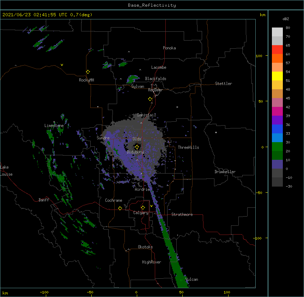The height and width of the screenshot is (297, 304).
Task: Pick the top light grey 70–80 dBZ swatch
Action: pyautogui.click(x=277, y=32)
